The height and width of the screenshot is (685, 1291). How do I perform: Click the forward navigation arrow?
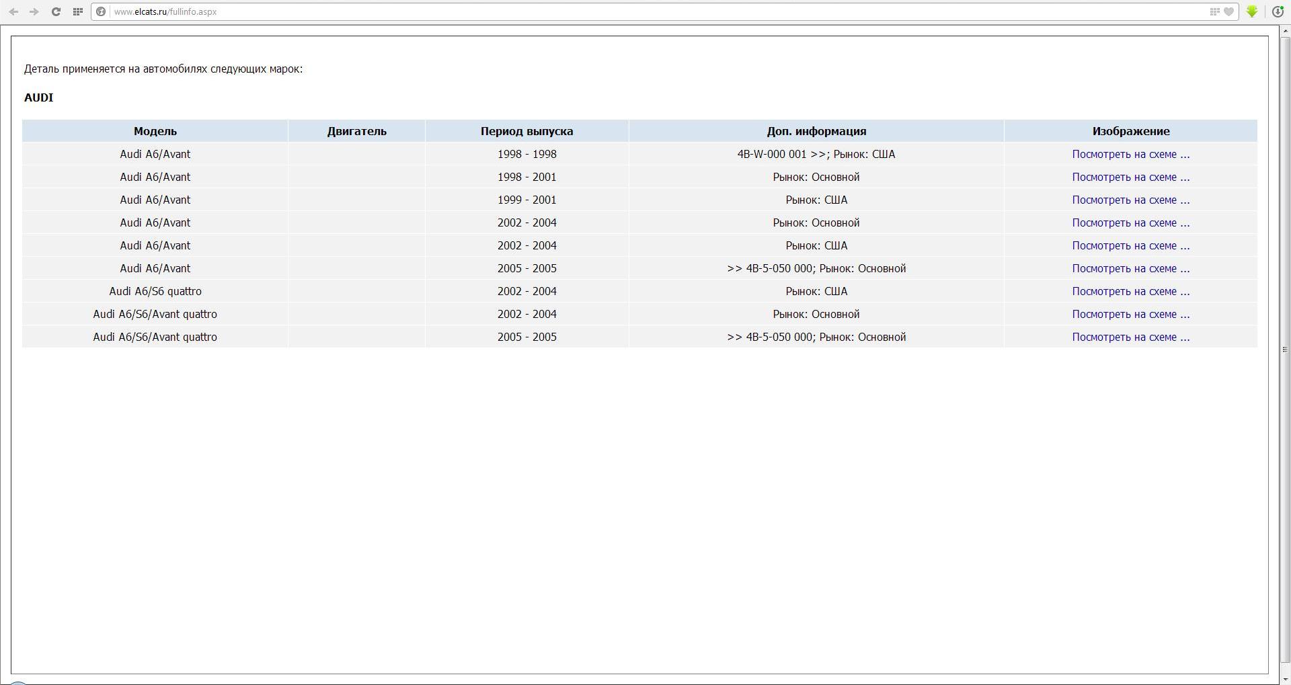[34, 11]
